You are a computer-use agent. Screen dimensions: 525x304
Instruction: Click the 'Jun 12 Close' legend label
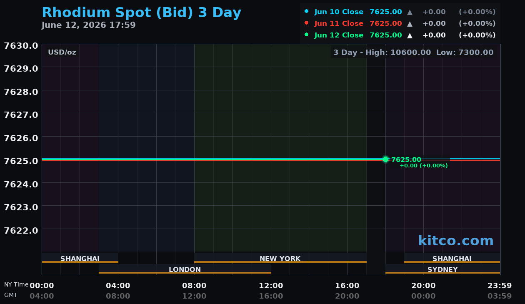(x=339, y=35)
